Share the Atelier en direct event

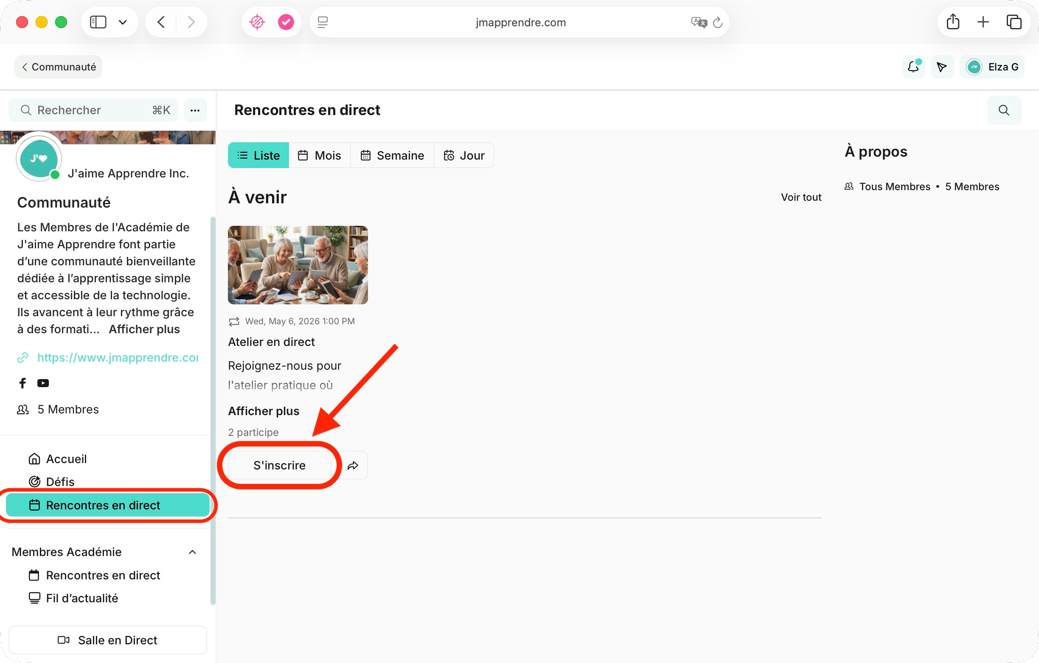(353, 465)
